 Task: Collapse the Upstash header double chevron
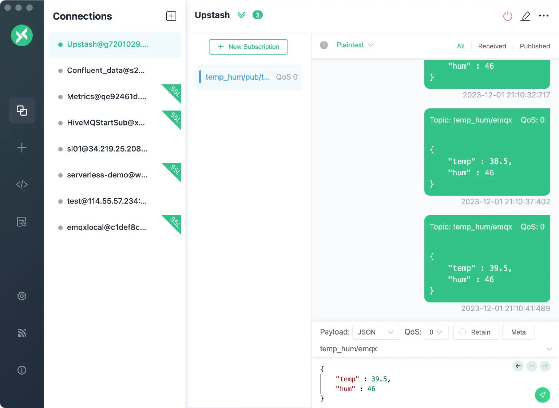click(x=241, y=15)
